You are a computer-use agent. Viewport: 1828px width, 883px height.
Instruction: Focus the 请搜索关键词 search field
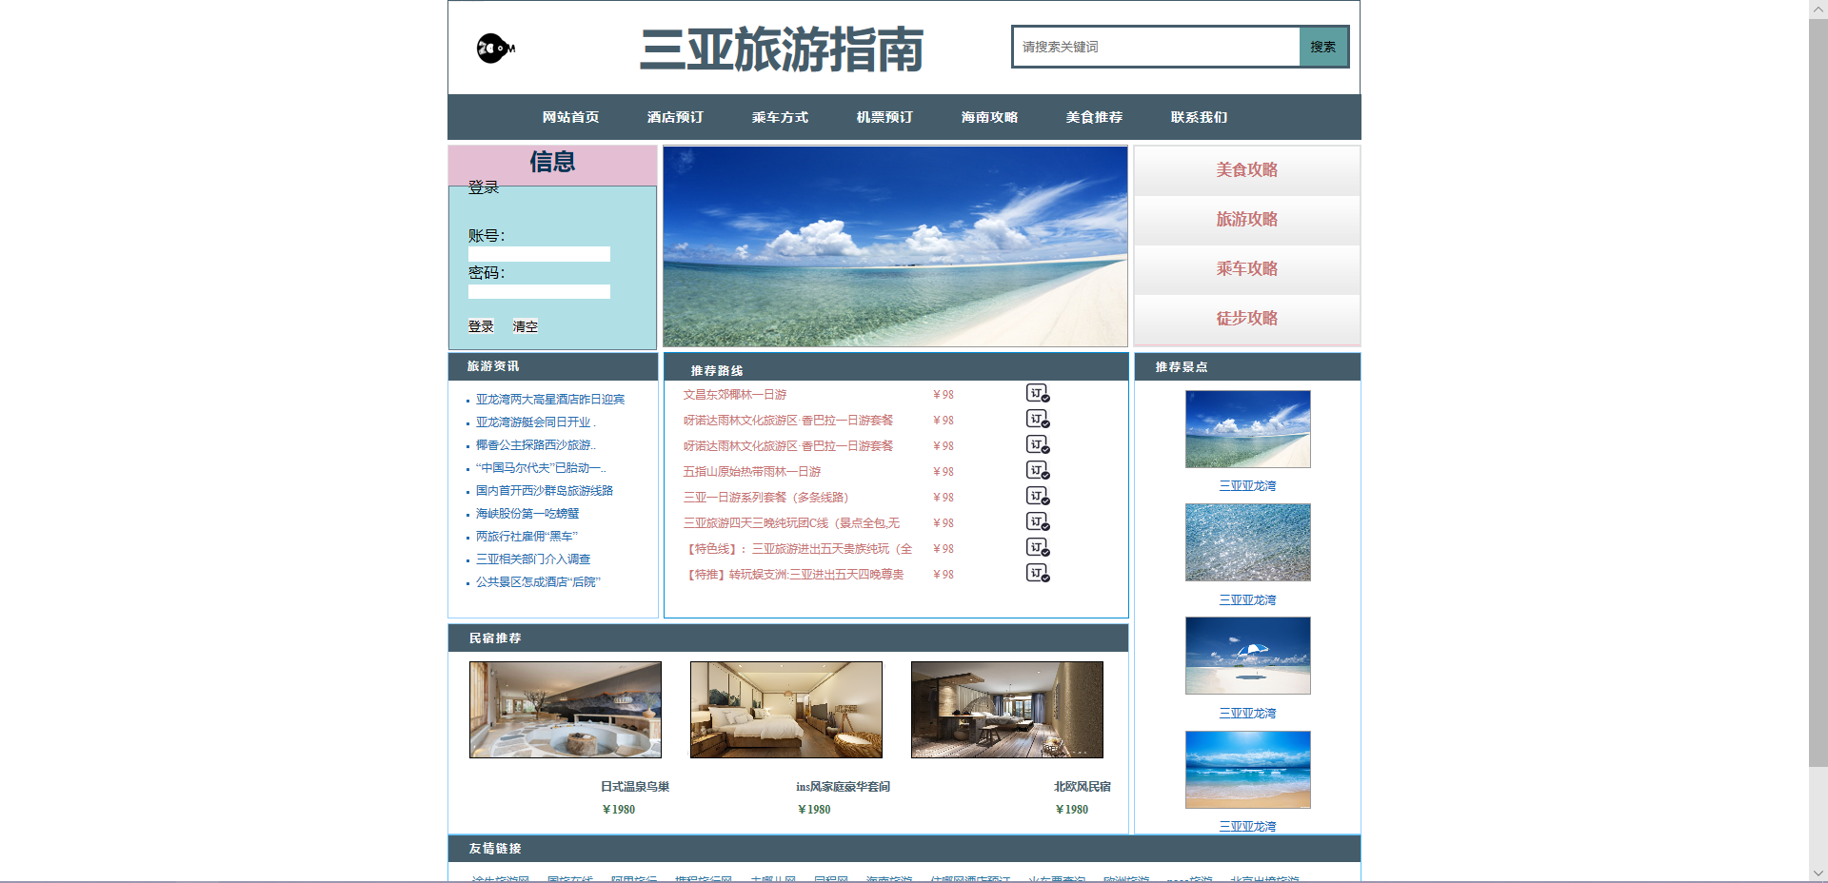(1156, 47)
